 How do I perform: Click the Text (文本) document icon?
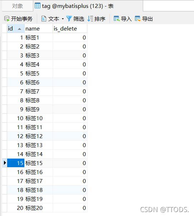click(x=44, y=19)
